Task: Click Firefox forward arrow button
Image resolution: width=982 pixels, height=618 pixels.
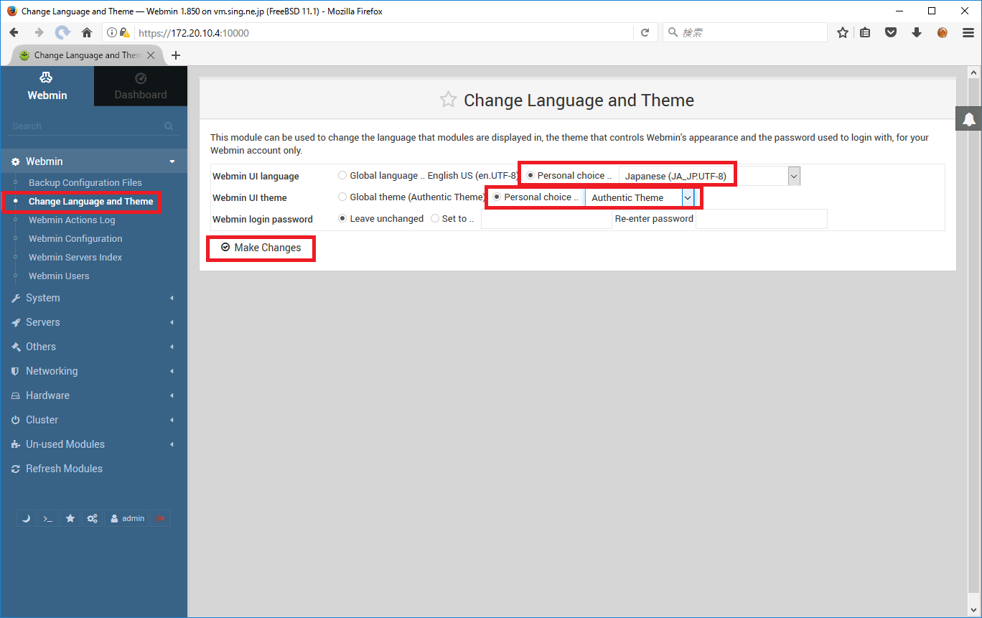Action: tap(39, 32)
